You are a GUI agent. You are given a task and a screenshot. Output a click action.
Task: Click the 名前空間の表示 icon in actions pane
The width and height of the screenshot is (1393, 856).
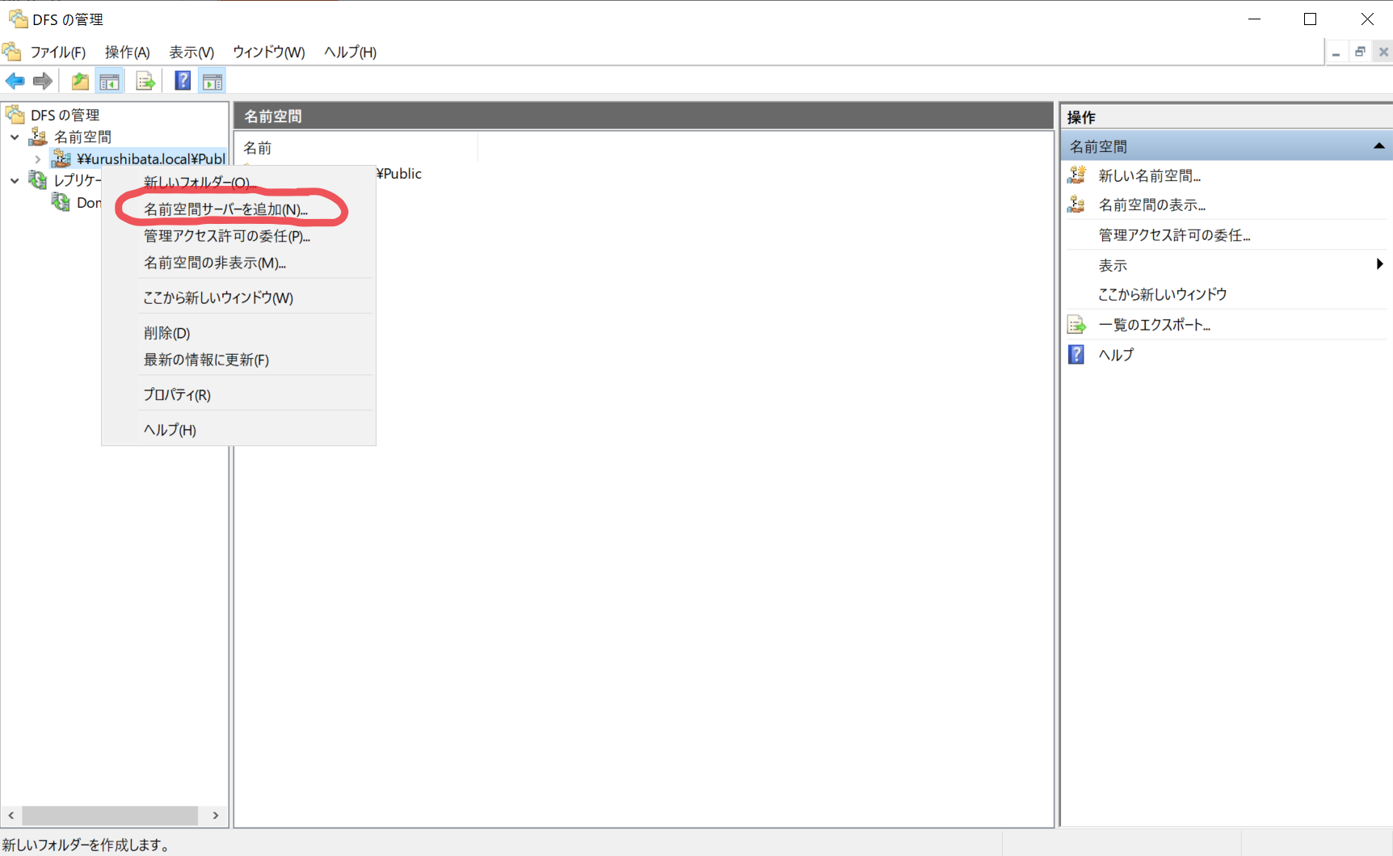[x=1076, y=205]
